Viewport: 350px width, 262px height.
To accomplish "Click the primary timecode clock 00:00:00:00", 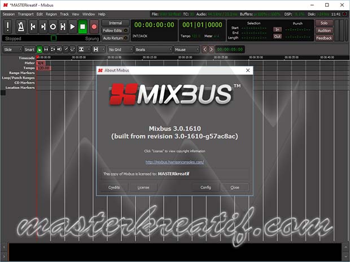I will click(x=154, y=25).
